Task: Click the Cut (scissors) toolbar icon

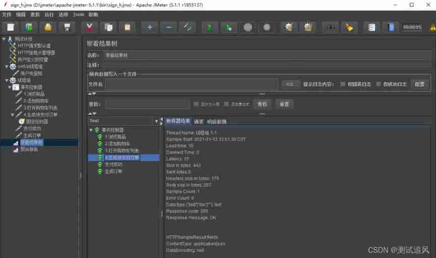Action: tap(89, 27)
